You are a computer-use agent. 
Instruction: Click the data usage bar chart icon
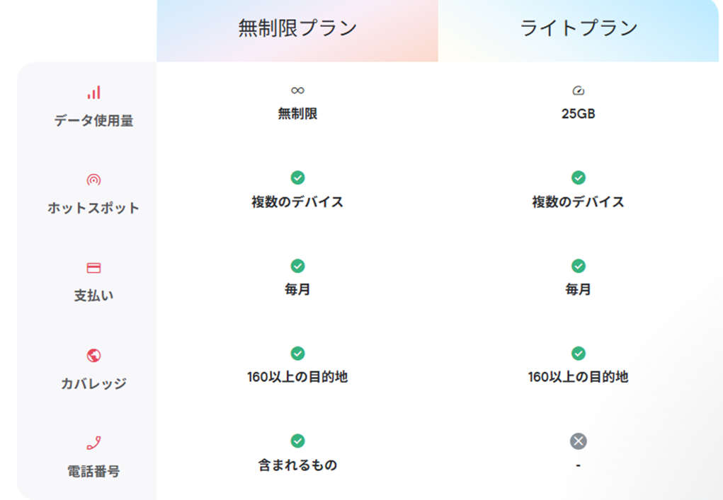[93, 93]
